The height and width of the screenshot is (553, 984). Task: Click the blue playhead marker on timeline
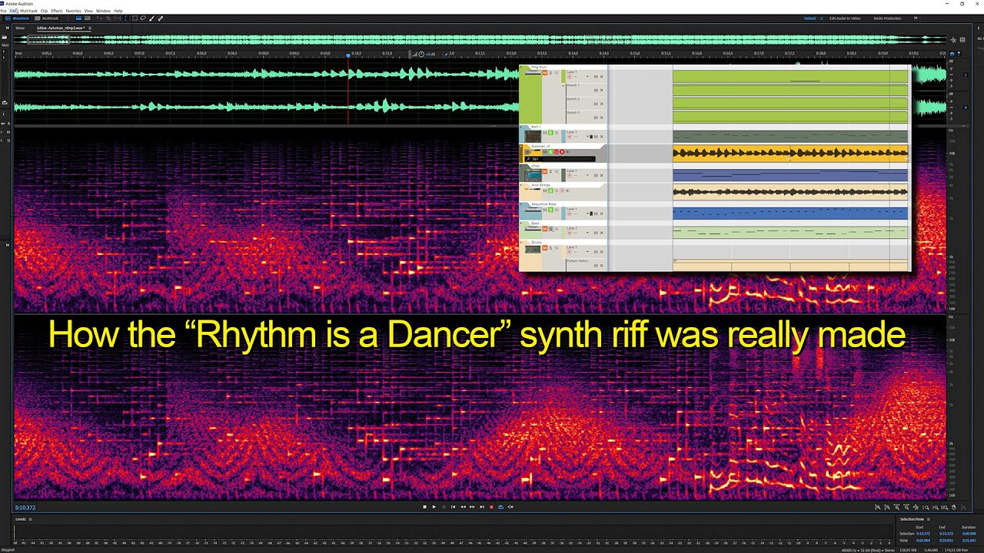tap(348, 55)
